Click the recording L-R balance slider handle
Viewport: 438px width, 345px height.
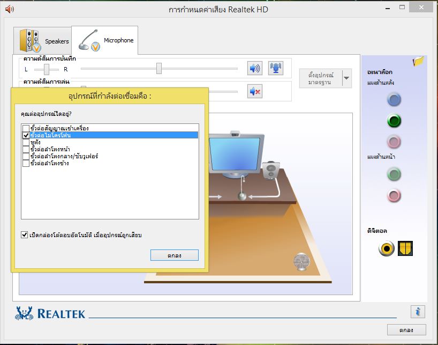click(x=47, y=69)
